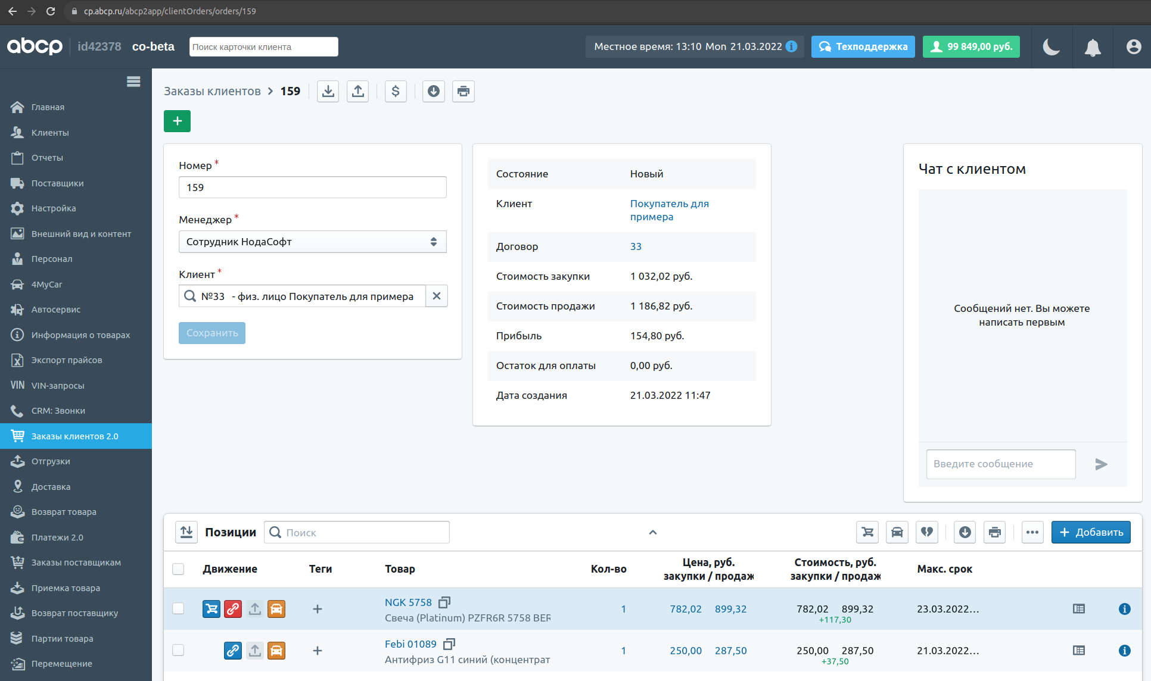Image resolution: width=1151 pixels, height=681 pixels.
Task: Click the chat message input
Action: point(1001,464)
